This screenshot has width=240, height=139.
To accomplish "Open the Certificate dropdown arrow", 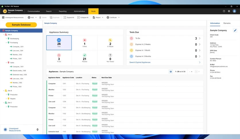I will click(119, 18).
